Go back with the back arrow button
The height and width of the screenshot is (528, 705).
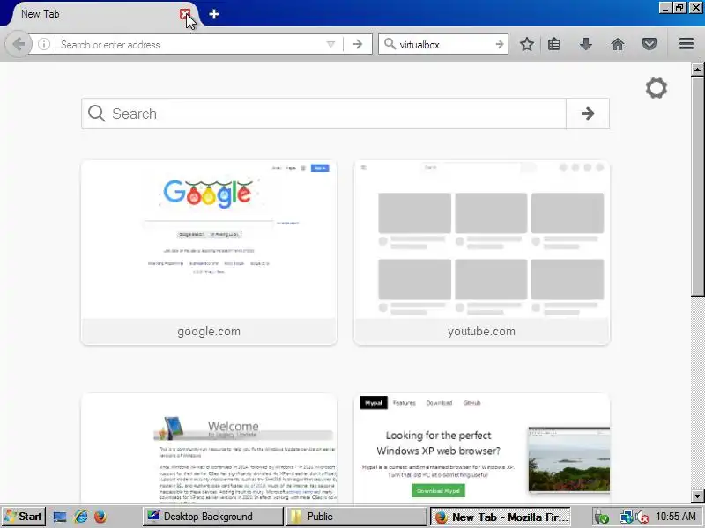pos(19,45)
